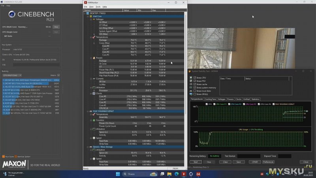This screenshot has height=178, width=316.
Task: Open Windows Start menu in taskbar
Action: 118,174
